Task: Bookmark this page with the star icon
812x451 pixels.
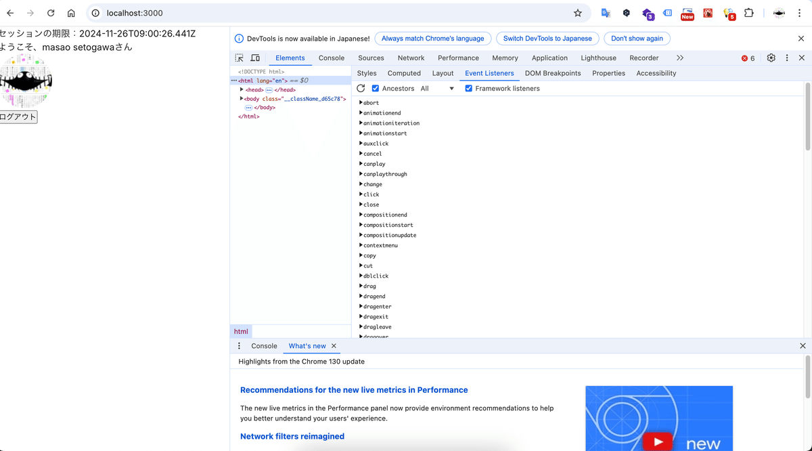Action: pos(577,13)
